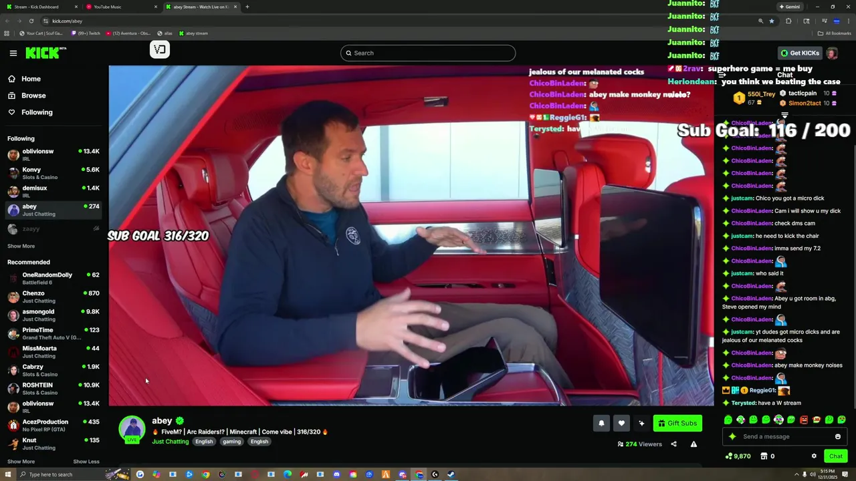This screenshot has width=856, height=481.
Task: Click the 9,870 channel points balance
Action: [x=738, y=456]
